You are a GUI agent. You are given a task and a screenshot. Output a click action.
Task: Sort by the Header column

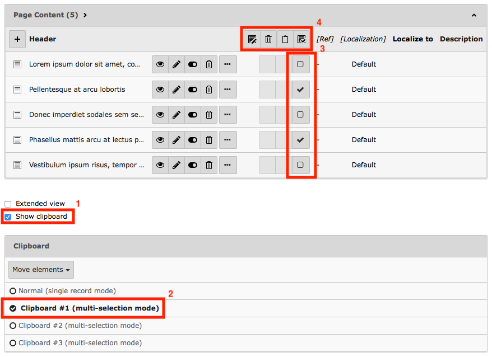click(43, 39)
